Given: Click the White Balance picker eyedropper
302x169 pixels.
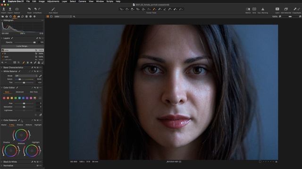Looking at the screenshot, I should (40, 76).
